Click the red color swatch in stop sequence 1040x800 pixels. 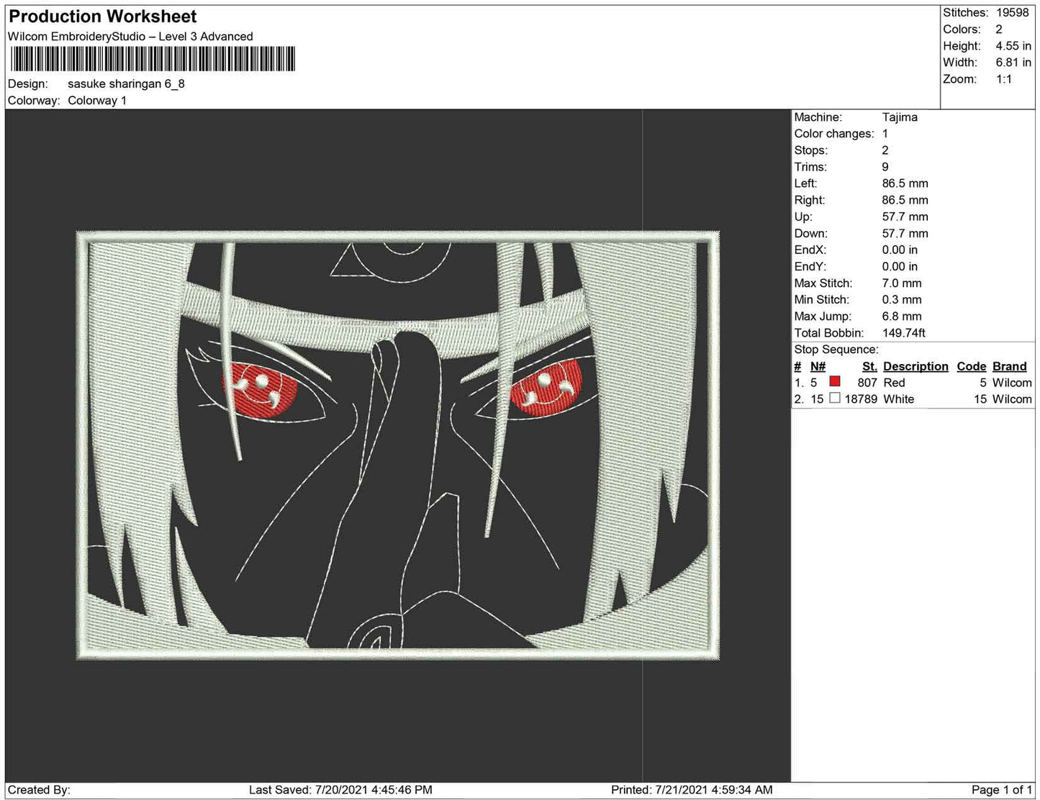click(835, 382)
